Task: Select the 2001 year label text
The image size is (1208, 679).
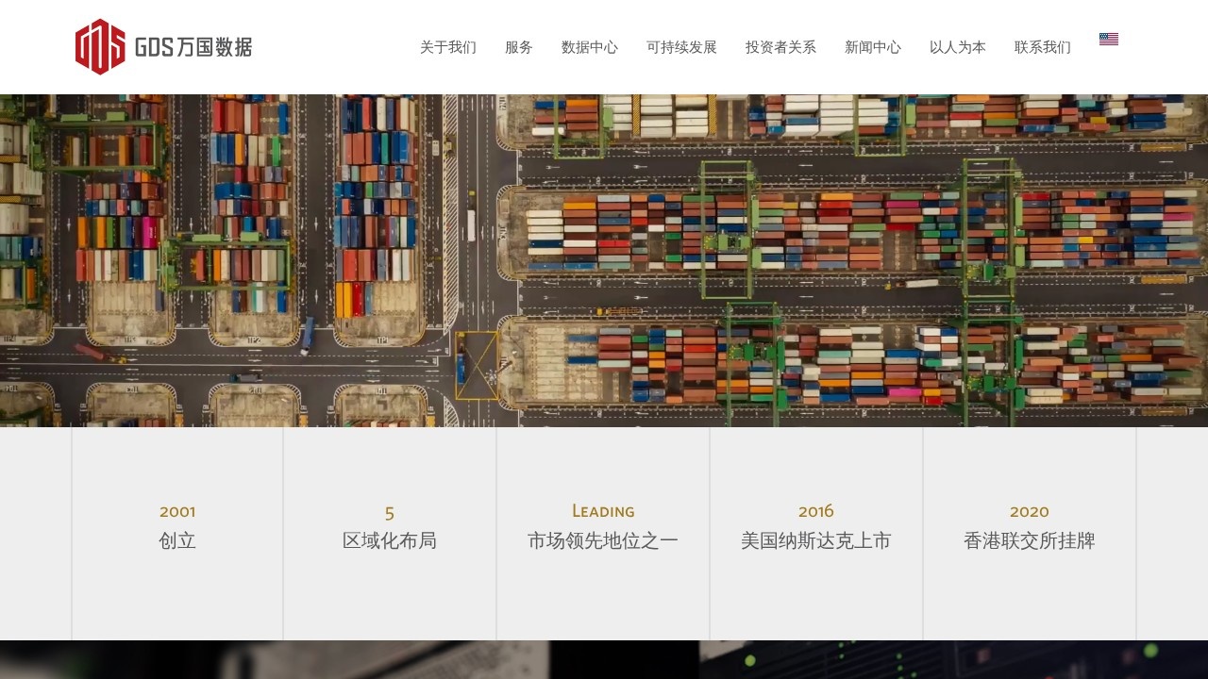Action: coord(176,511)
